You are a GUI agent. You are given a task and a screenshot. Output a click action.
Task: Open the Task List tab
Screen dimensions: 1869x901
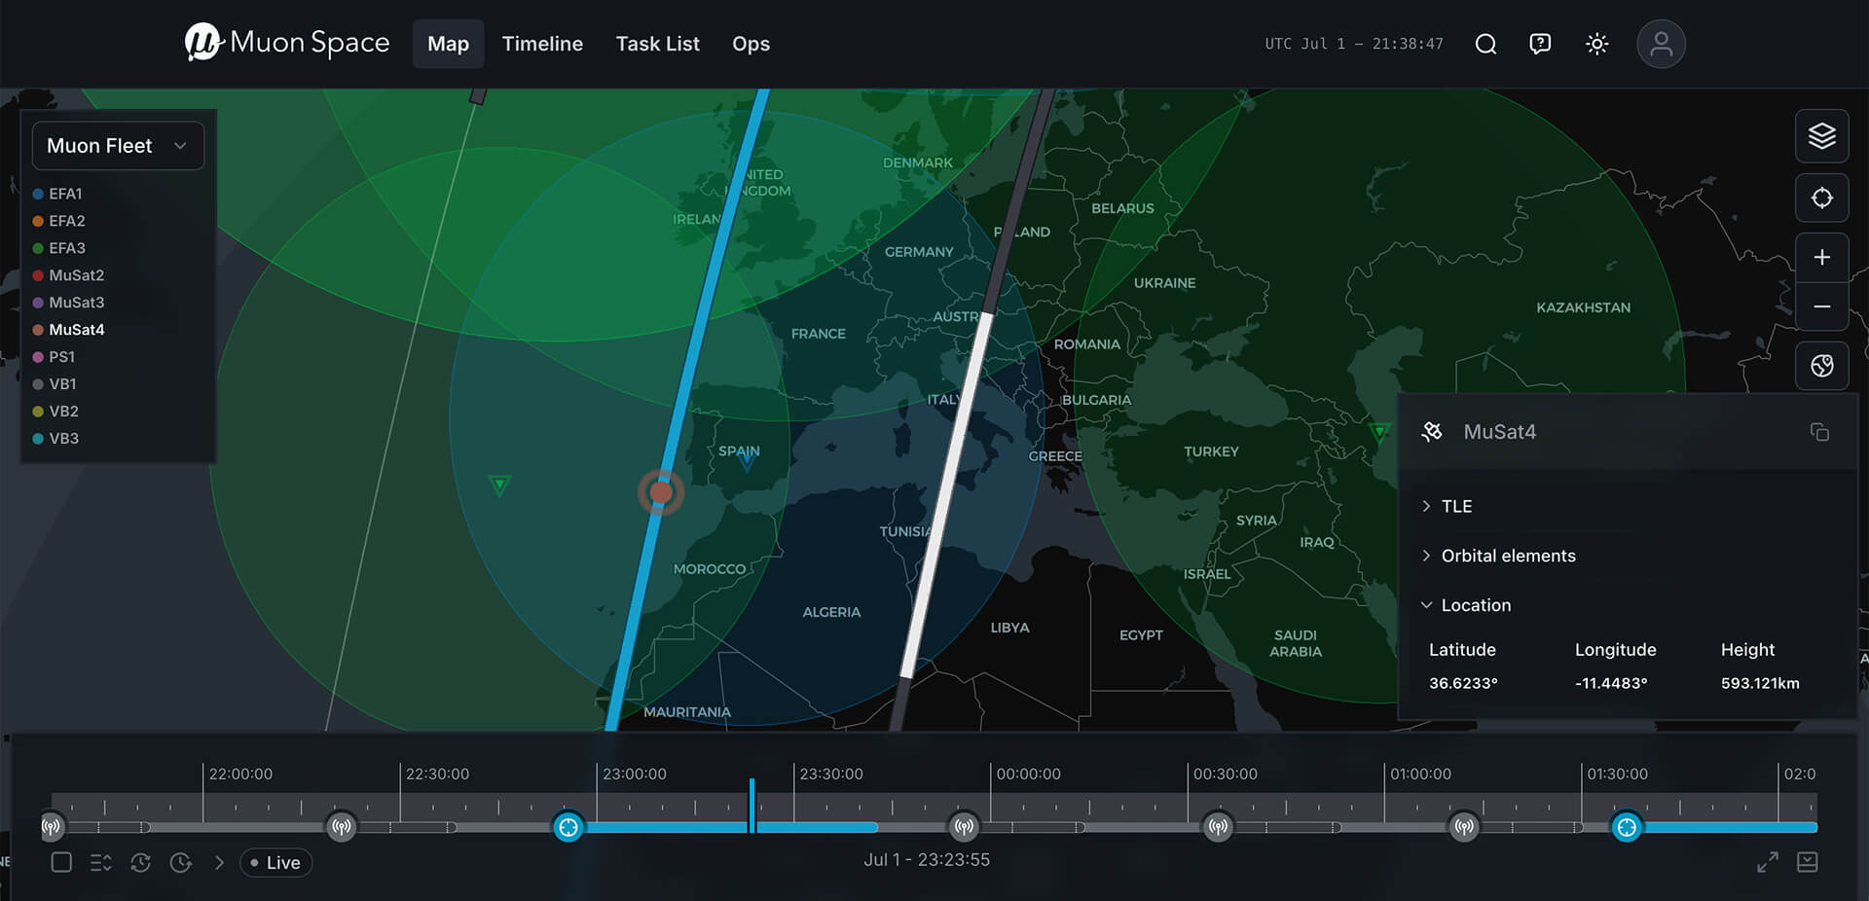[x=658, y=44]
